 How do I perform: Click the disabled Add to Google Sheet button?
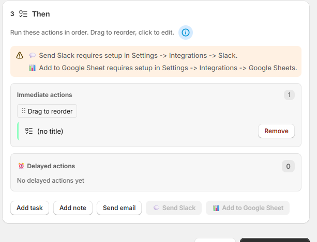(x=248, y=208)
